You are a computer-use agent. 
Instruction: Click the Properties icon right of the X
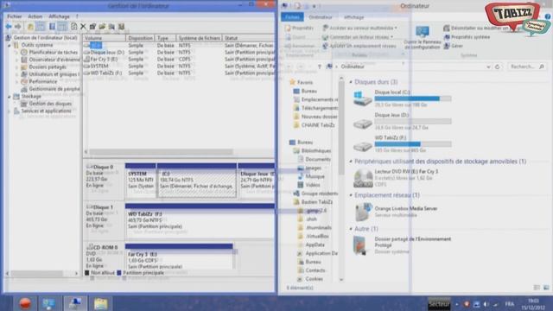click(92, 27)
